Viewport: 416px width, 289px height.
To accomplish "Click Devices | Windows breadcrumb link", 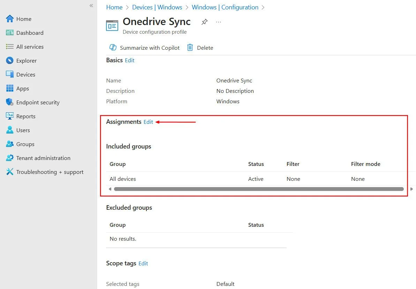I will [x=157, y=7].
